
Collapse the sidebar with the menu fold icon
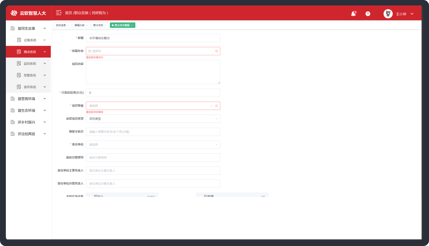click(x=58, y=13)
